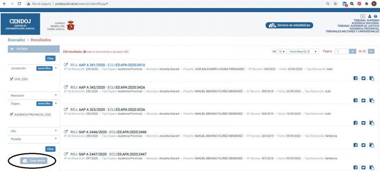Clear the Órgano filter with borrar filtro
The width and height of the screenshot is (380, 171).
pyautogui.click(x=44, y=103)
